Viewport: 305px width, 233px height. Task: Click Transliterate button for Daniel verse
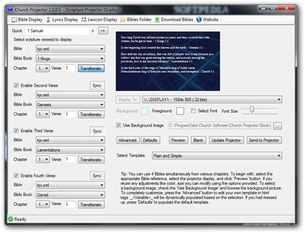tap(91, 205)
